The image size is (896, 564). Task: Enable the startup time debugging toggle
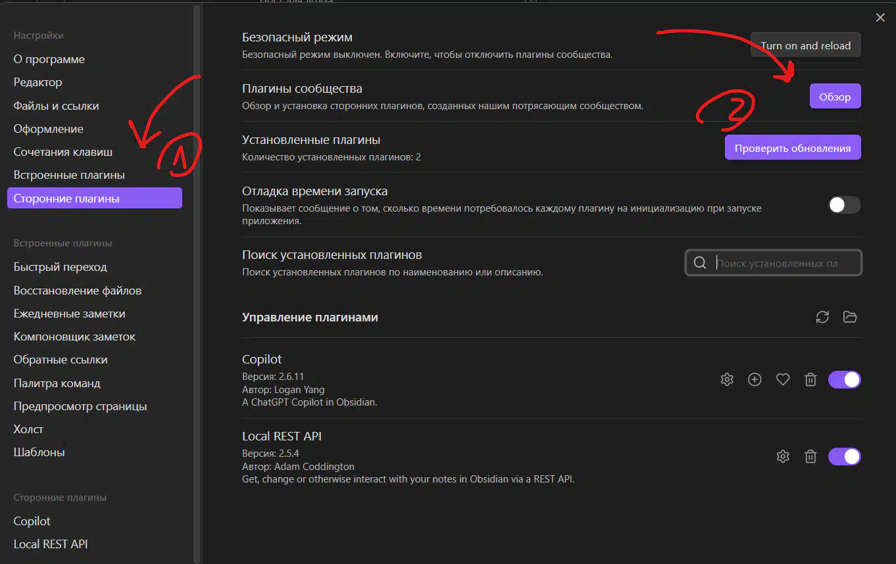coord(844,205)
